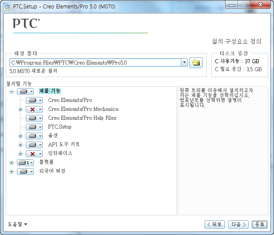Click install icon for Creo Elements/Pro Help Files
Screen dimensions: 274x235
33,118
